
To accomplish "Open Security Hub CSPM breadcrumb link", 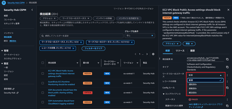I will [x=16, y=3].
